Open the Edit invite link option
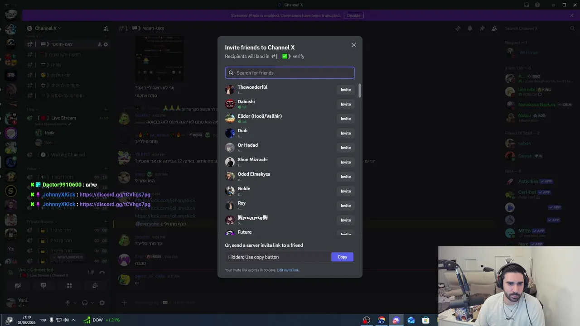Image resolution: width=580 pixels, height=326 pixels. click(288, 270)
